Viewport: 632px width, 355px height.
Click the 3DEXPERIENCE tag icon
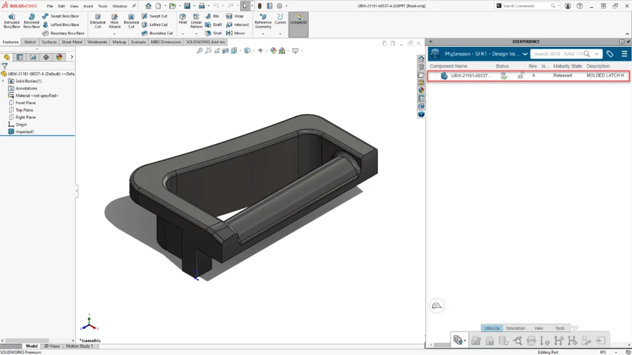point(610,54)
